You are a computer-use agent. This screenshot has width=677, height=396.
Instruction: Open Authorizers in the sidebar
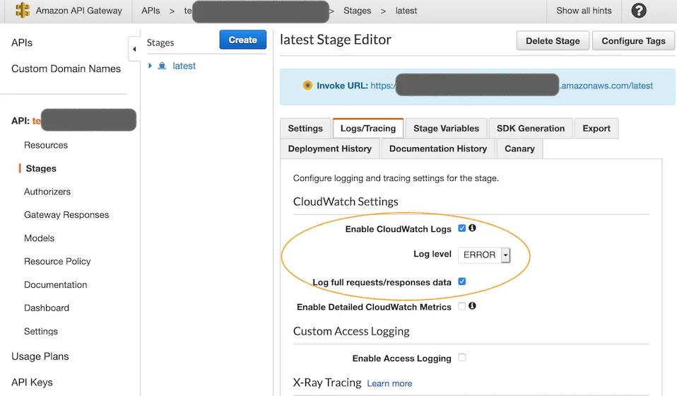[x=47, y=192]
